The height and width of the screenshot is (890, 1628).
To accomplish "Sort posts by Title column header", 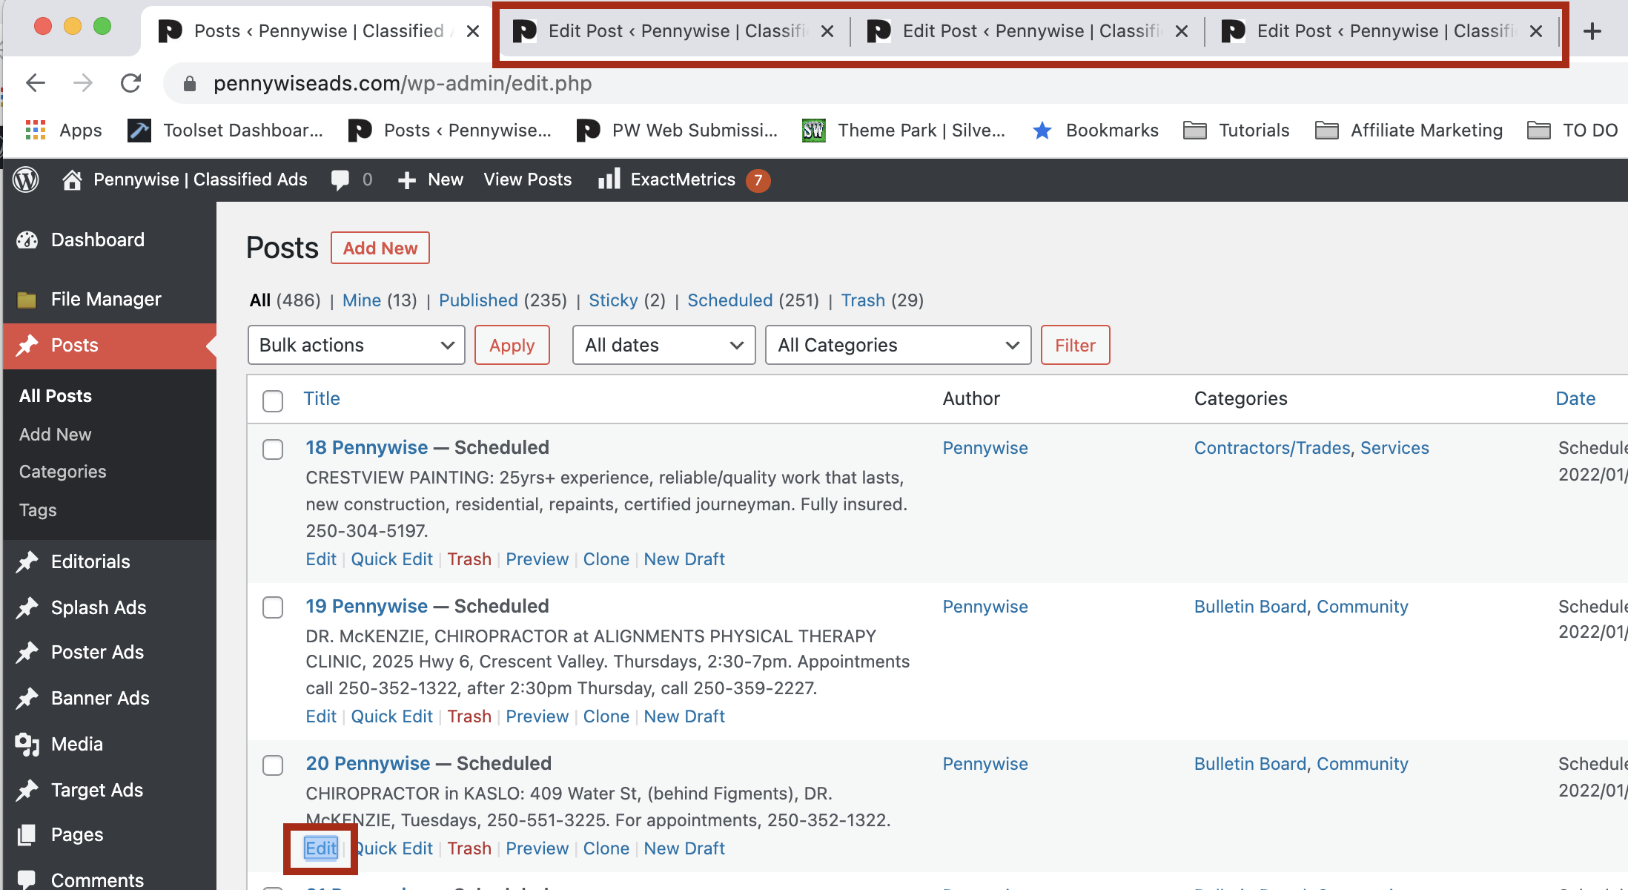I will [322, 398].
